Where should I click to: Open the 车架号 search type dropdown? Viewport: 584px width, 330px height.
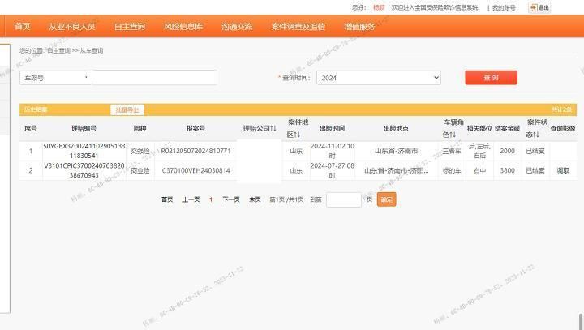tap(56, 78)
